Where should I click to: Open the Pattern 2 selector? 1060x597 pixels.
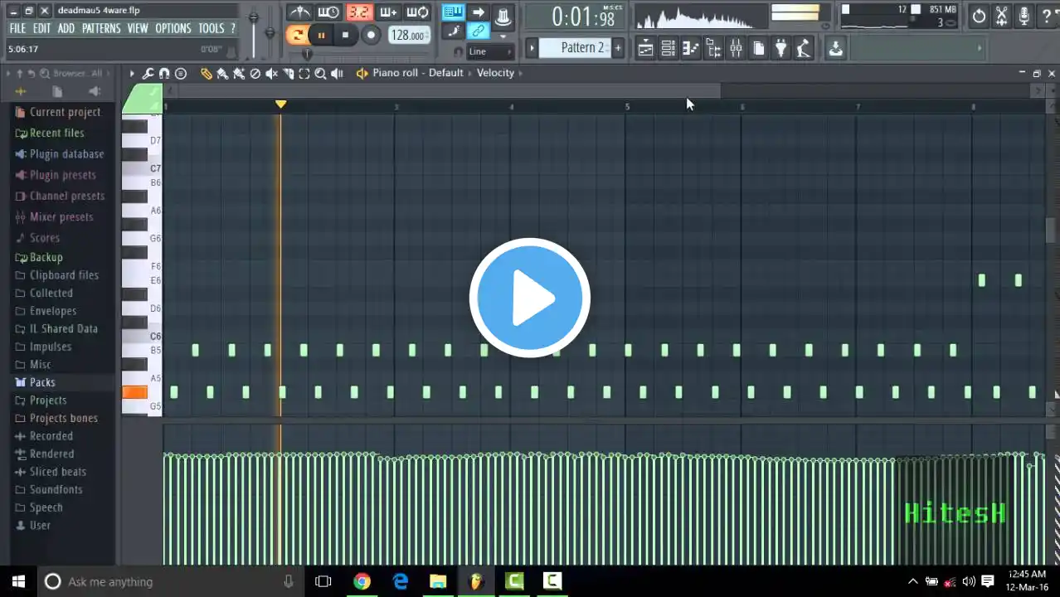582,48
